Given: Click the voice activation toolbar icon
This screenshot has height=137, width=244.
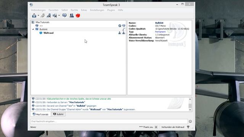Looking at the screenshot, I should (43, 16).
